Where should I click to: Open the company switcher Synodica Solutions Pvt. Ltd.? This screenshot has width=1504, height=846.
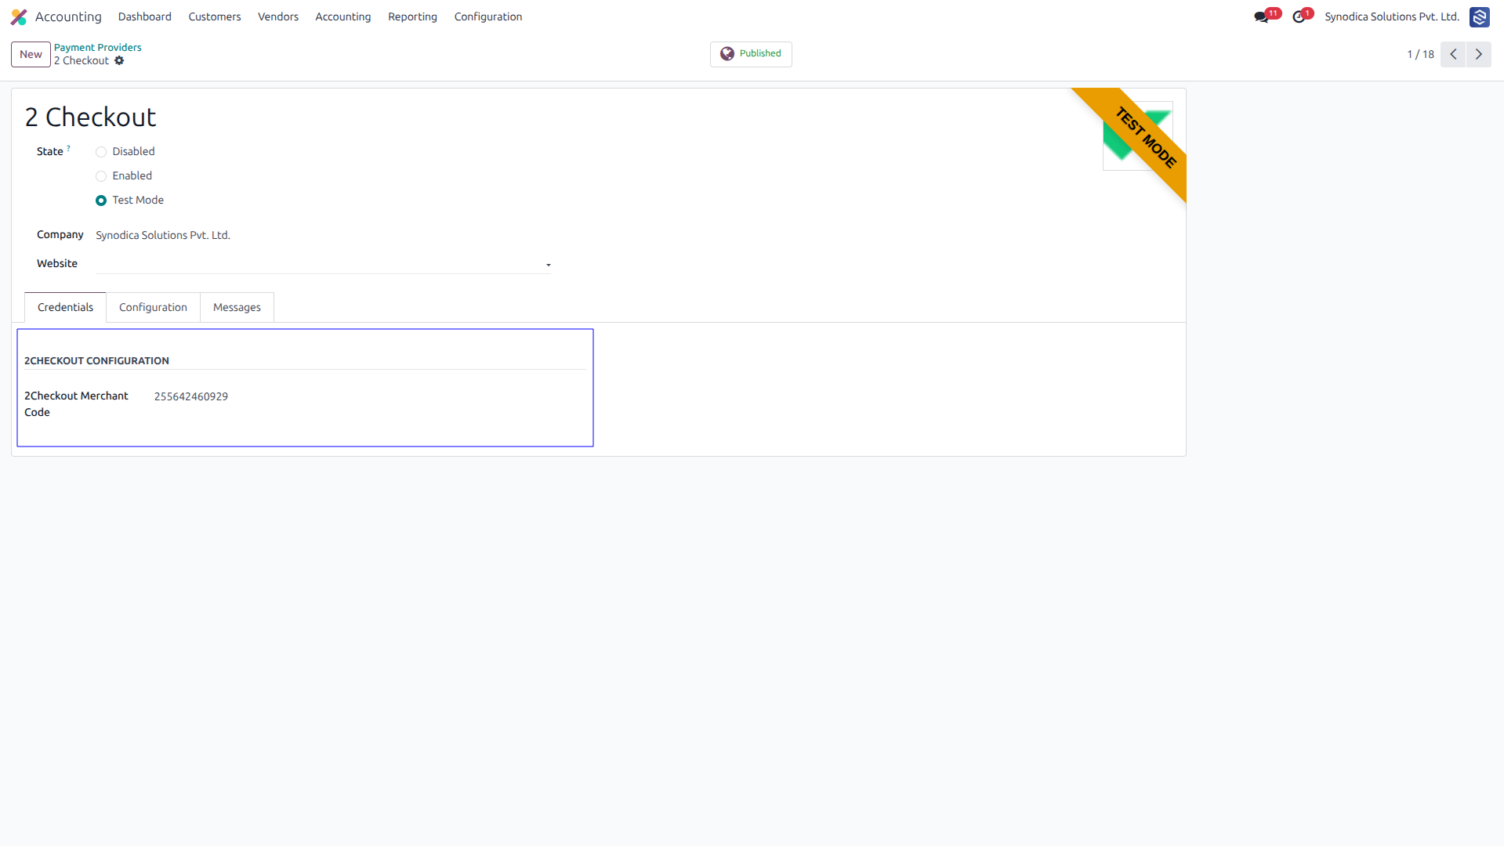[x=1392, y=16]
